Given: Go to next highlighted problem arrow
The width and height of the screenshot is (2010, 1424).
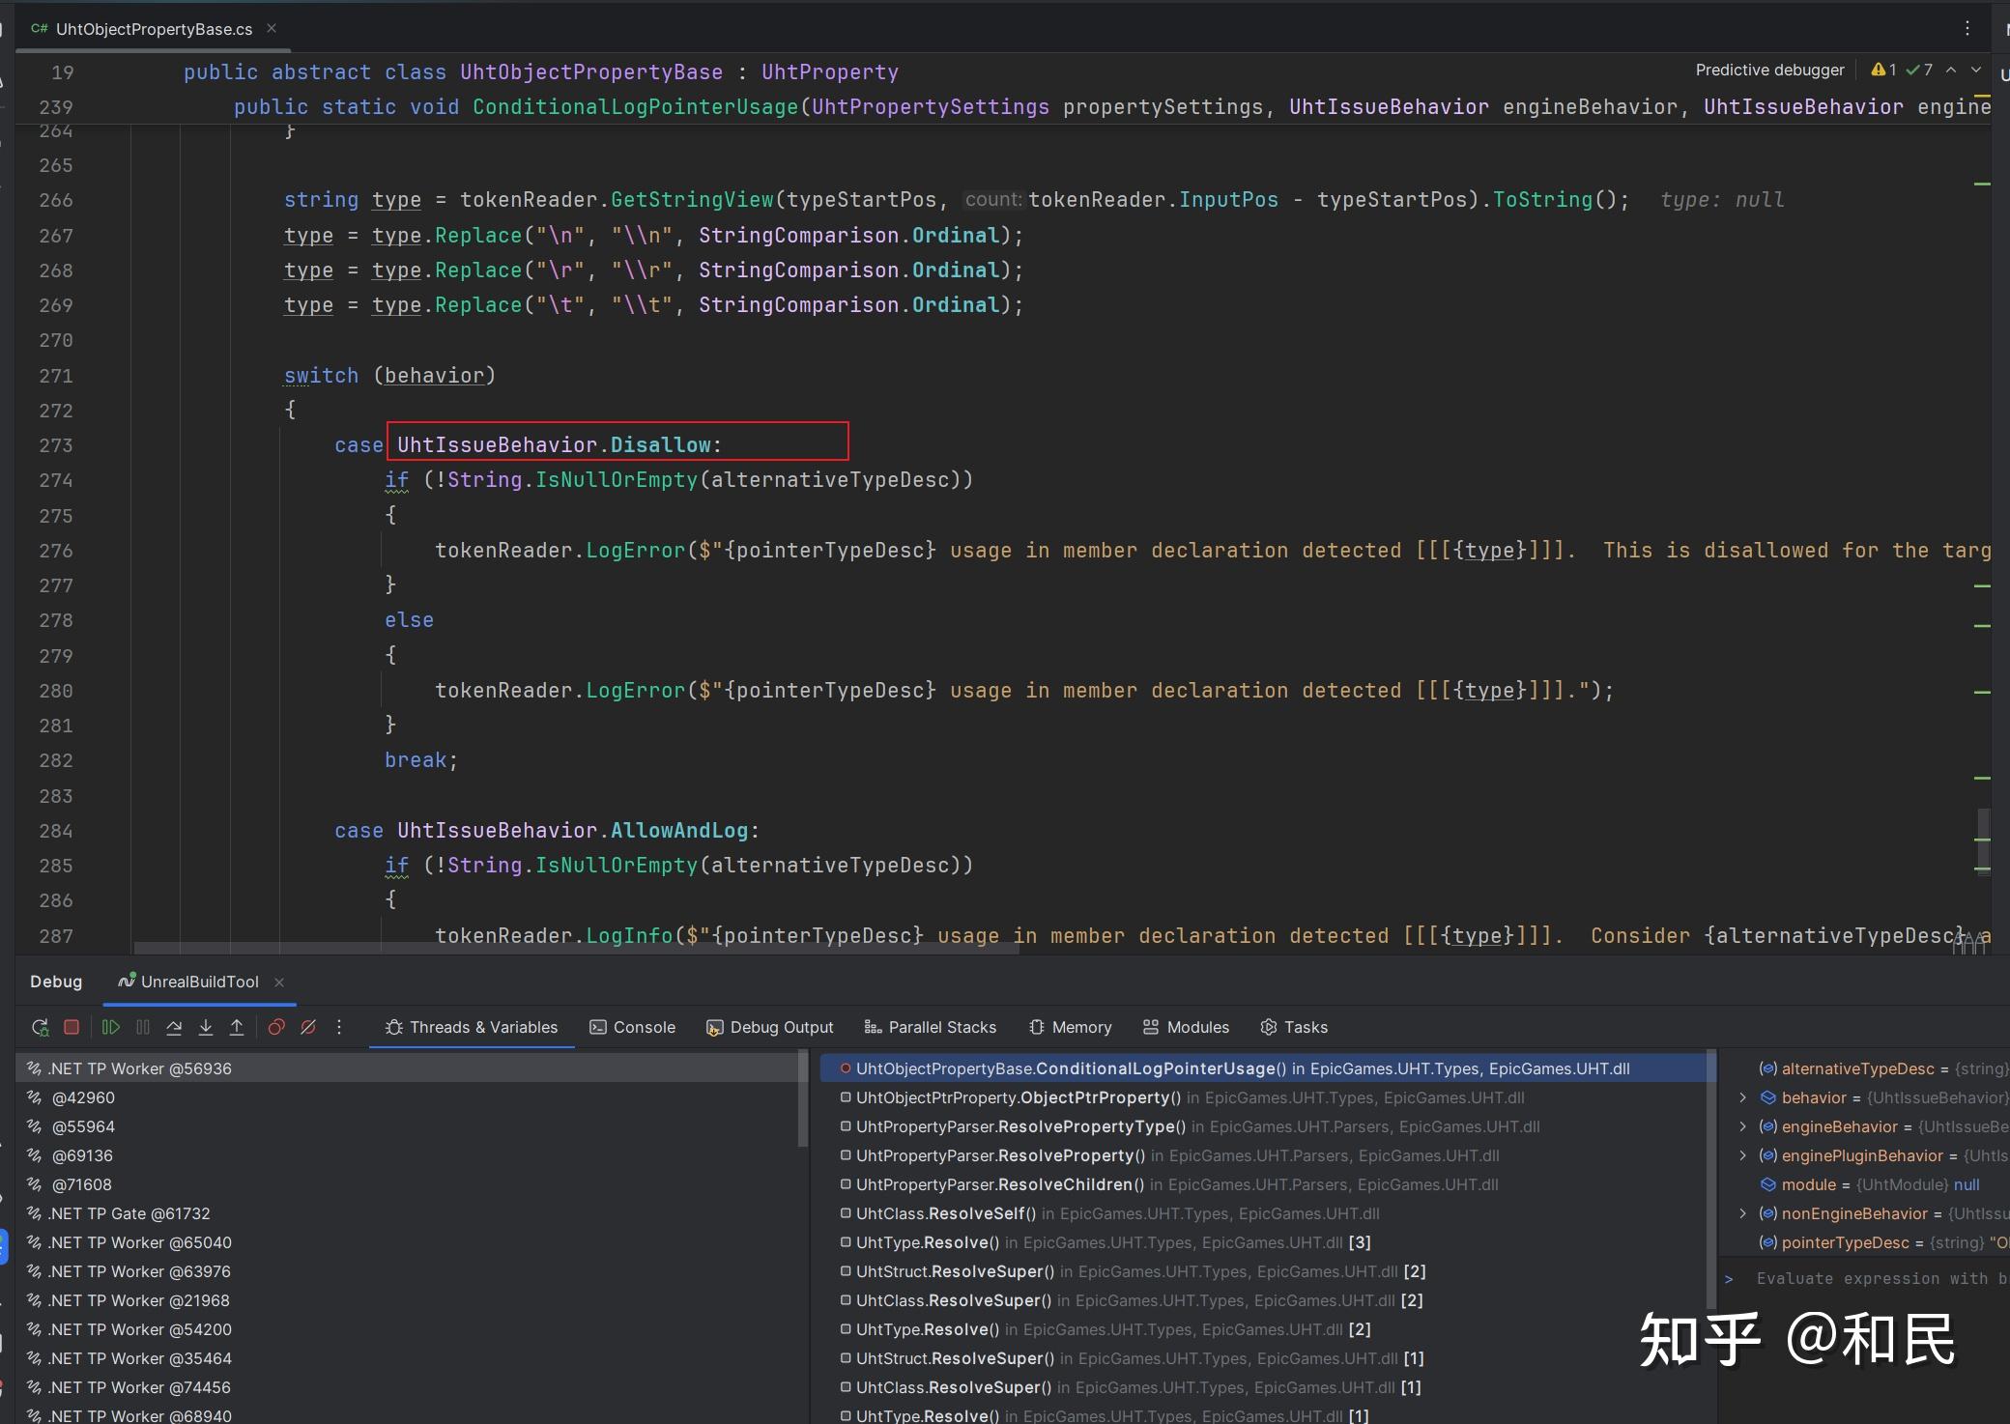Looking at the screenshot, I should tap(1976, 70).
